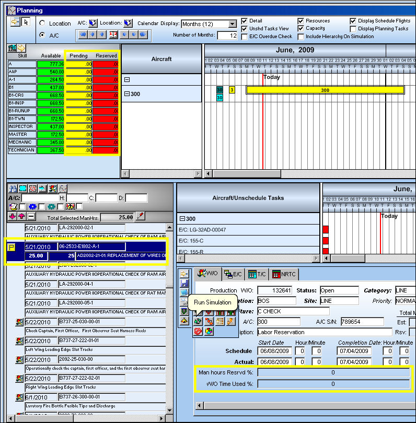Screen dimensions: 416x423
Task: Click the binoculars find icon
Action: [x=13, y=189]
